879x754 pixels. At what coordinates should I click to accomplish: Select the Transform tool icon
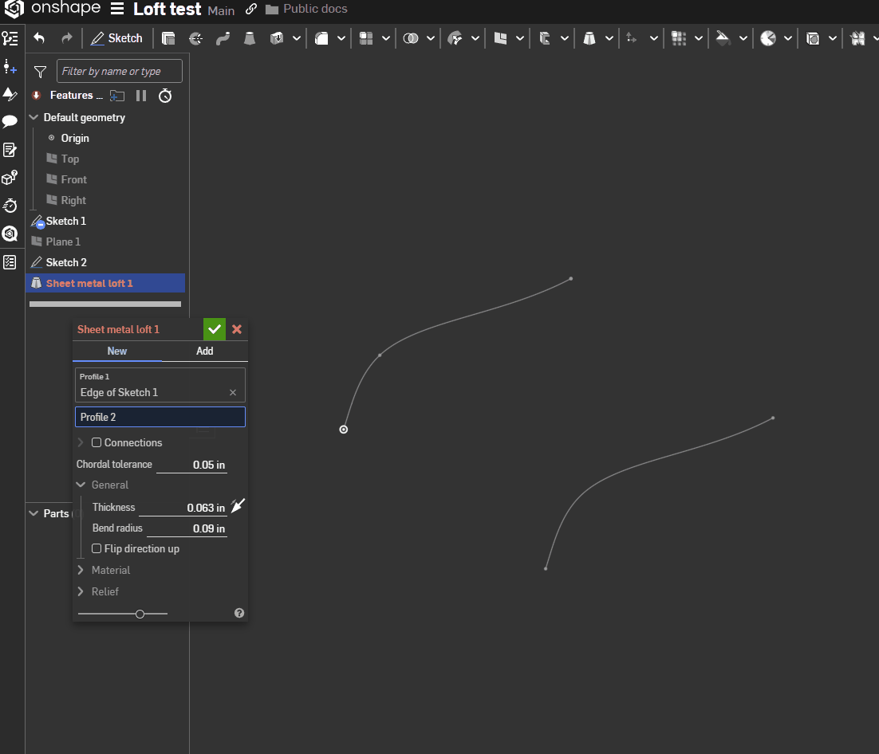632,38
